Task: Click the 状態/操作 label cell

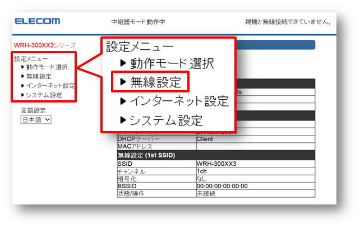Action: pyautogui.click(x=157, y=193)
